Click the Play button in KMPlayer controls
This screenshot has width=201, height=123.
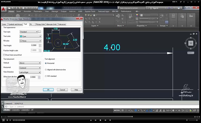click(100, 120)
